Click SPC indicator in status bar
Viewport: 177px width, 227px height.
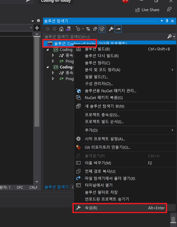click(x=20, y=187)
